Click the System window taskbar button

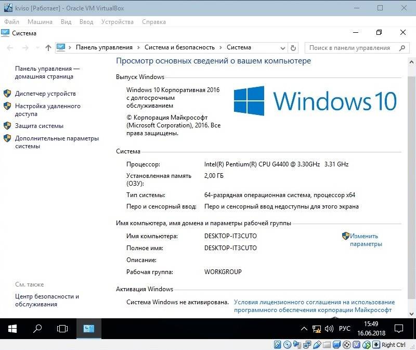coord(88,329)
